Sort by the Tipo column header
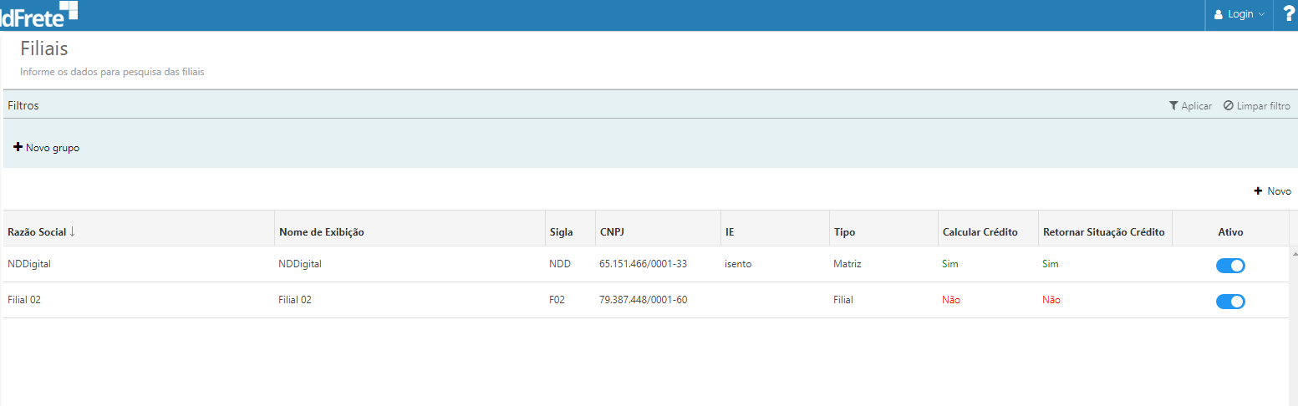This screenshot has width=1298, height=406. [844, 232]
